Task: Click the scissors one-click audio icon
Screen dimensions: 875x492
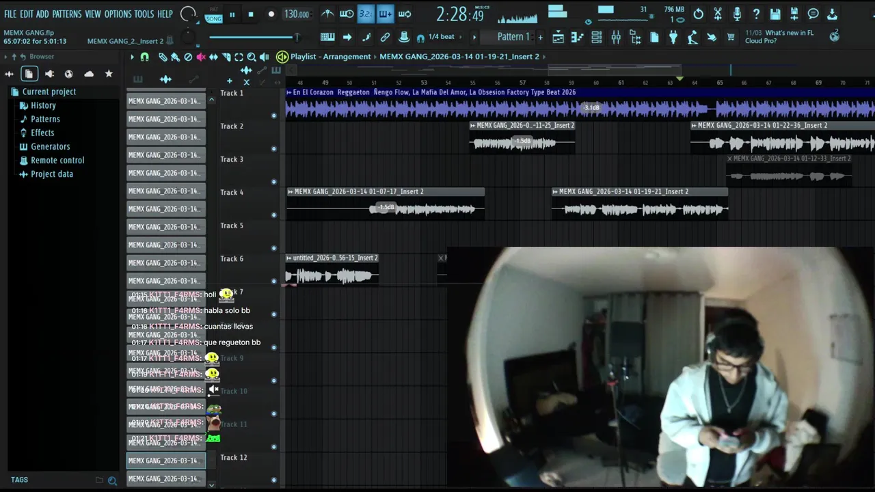Action: click(717, 14)
